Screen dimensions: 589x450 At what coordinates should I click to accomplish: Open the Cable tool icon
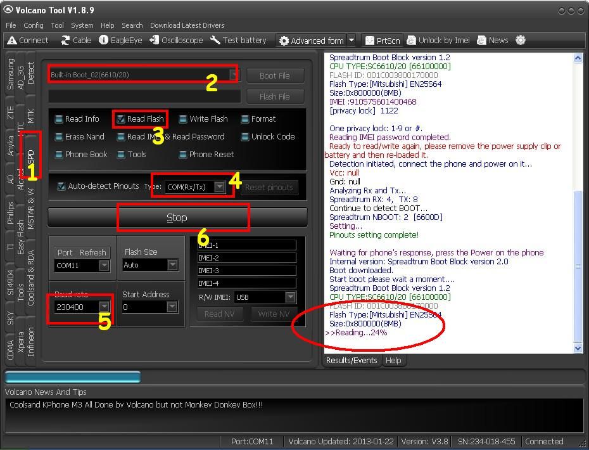coord(66,40)
